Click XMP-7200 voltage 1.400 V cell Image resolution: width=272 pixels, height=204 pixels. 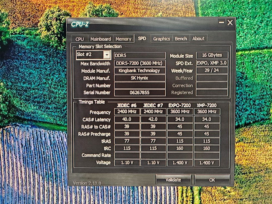tap(207, 163)
